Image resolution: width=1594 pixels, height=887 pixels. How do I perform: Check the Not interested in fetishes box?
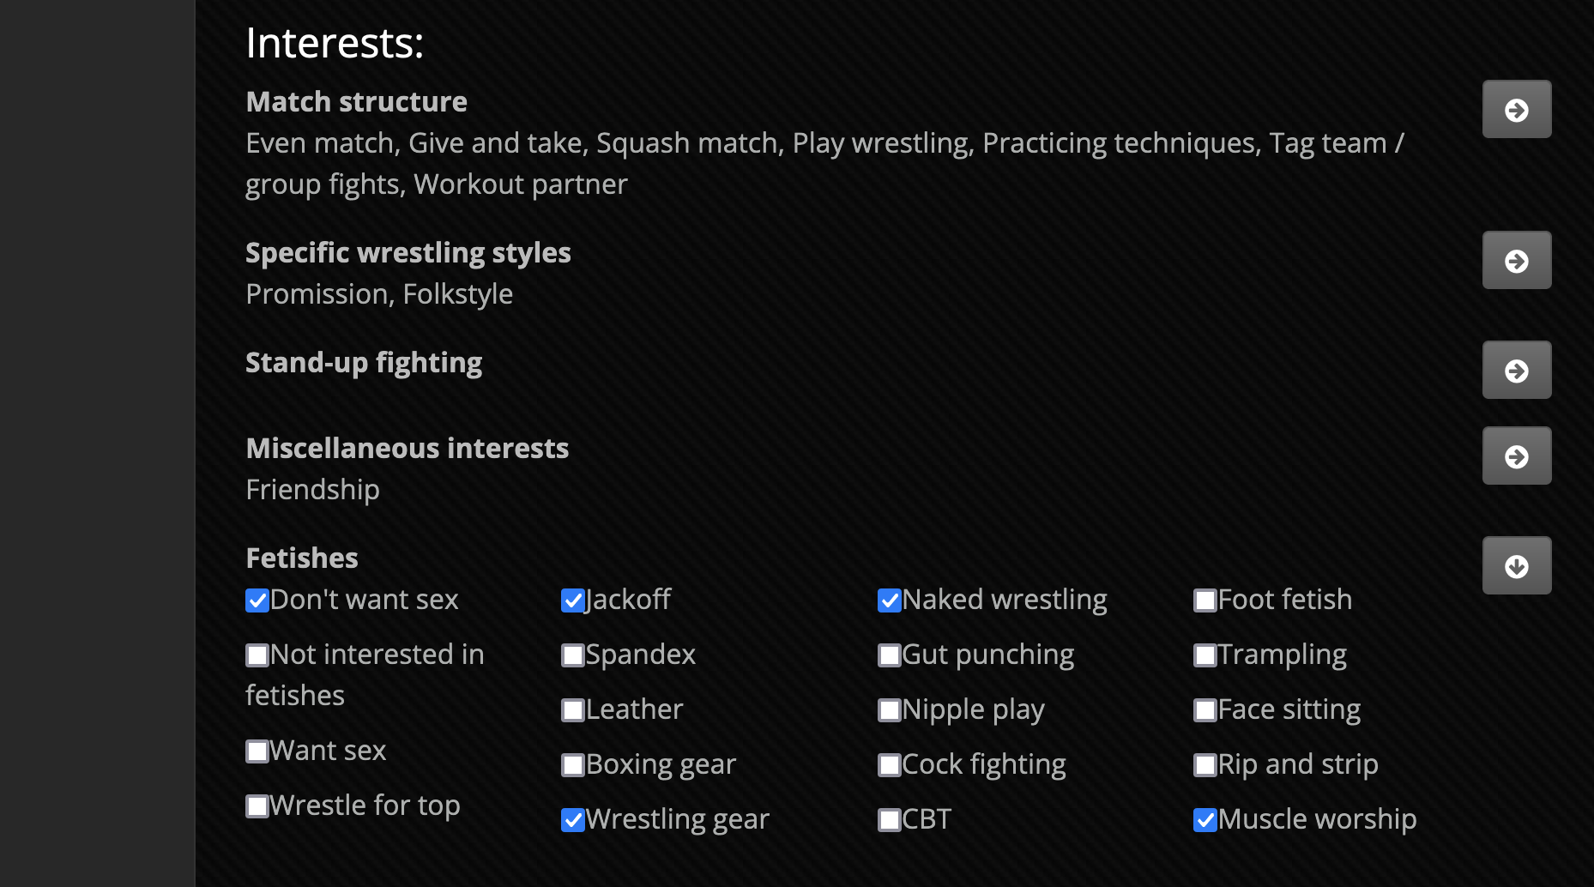257,655
